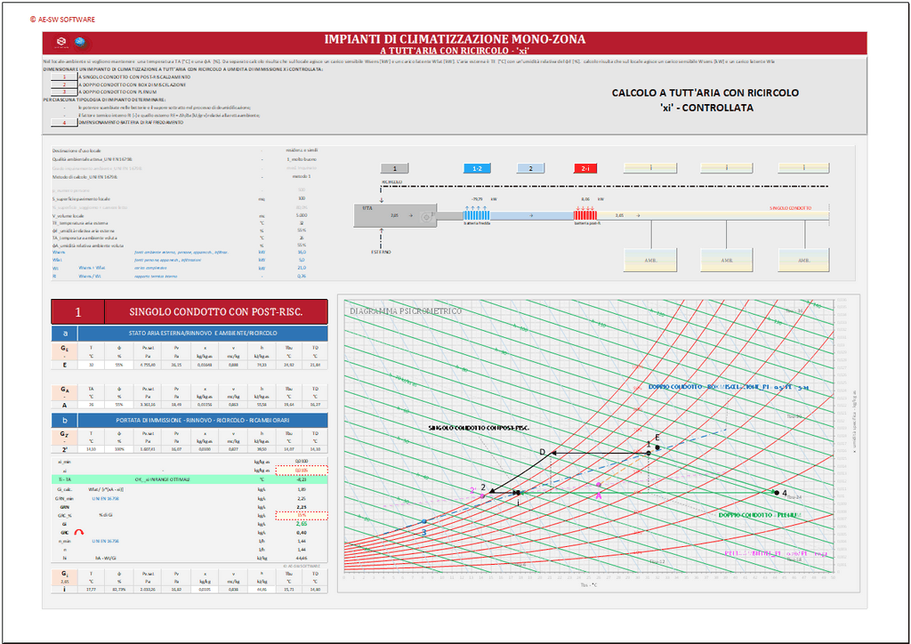Click point 4 on the psychrometric diagram
This screenshot has width=911, height=644.
[x=777, y=492]
